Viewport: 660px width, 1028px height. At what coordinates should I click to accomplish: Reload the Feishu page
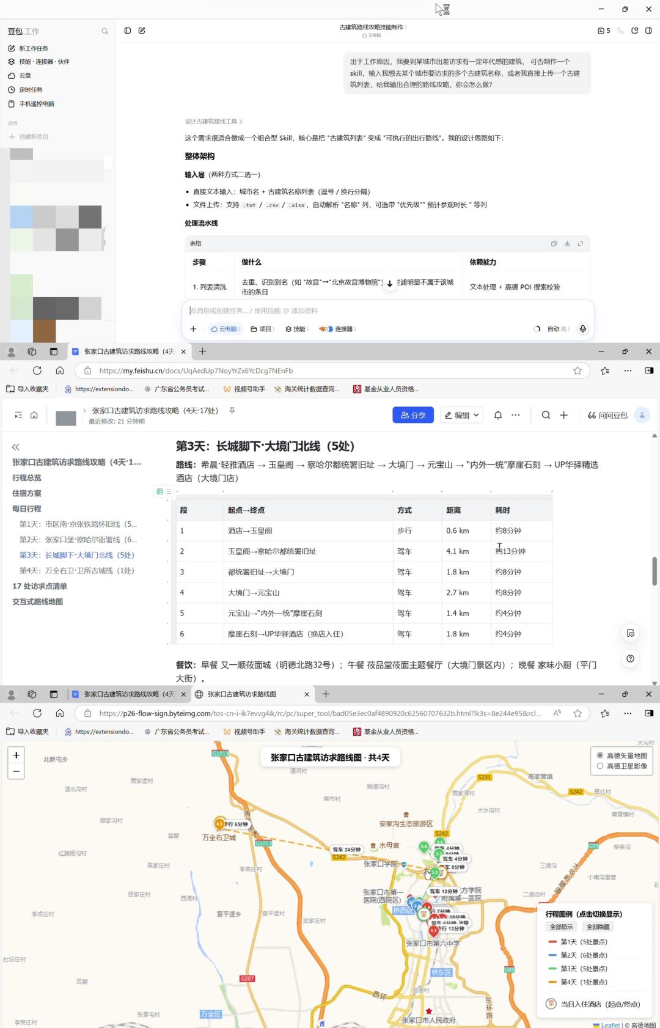(x=37, y=370)
